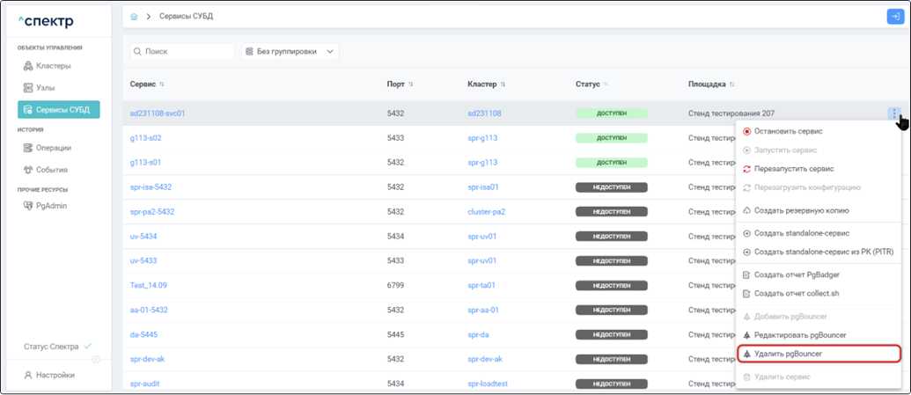Open Настройки at the sidebar bottom

pyautogui.click(x=55, y=375)
